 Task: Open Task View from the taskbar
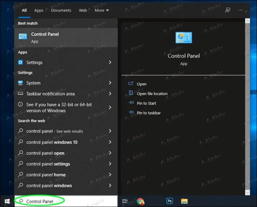click(125, 201)
